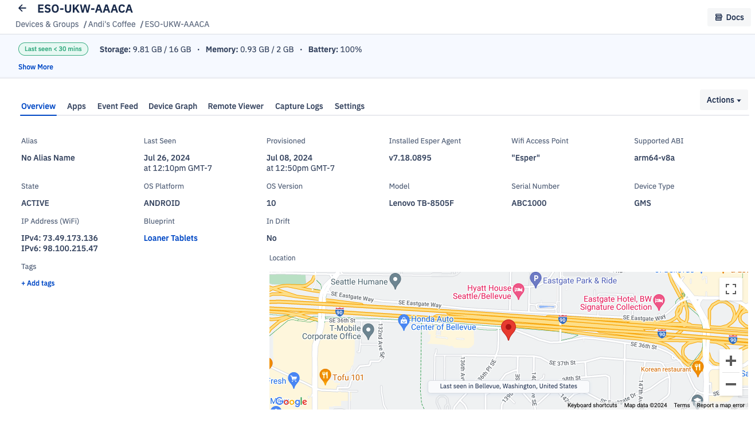Click the "Esper" Wifi access point value
The image size is (755, 429).
point(526,158)
